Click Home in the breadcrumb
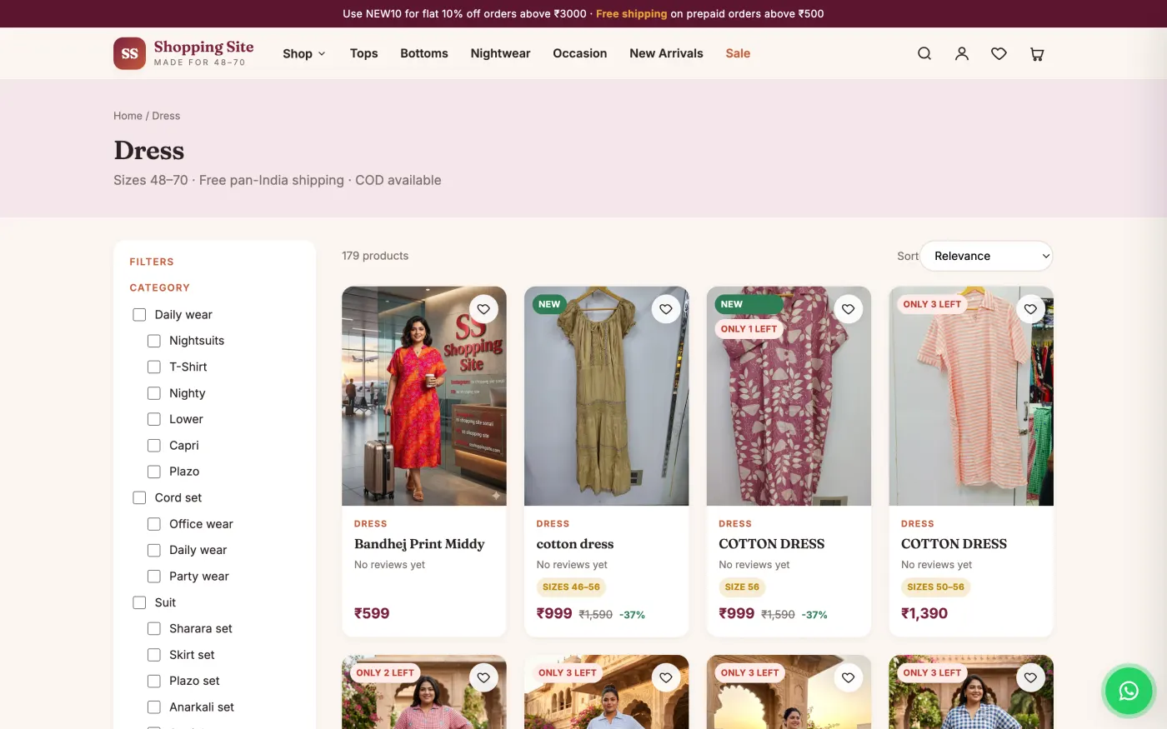1167x729 pixels. [128, 116]
